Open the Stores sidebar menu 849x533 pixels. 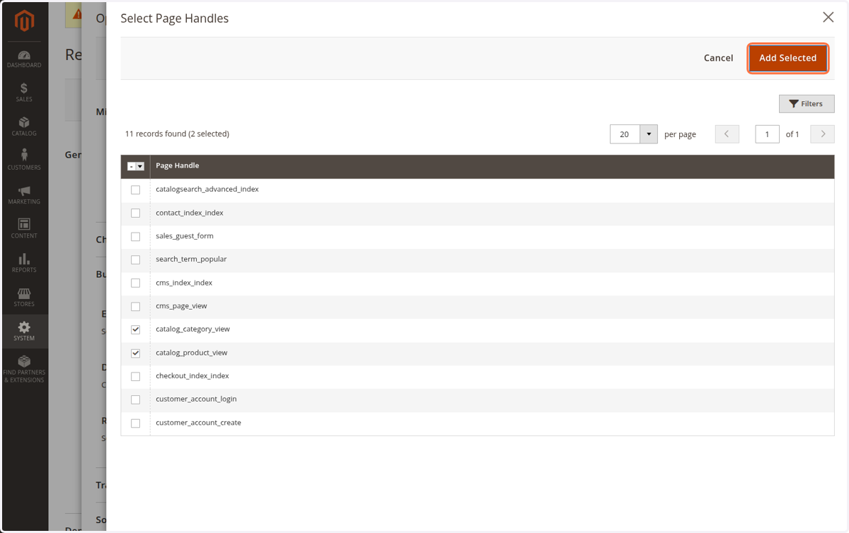[24, 297]
